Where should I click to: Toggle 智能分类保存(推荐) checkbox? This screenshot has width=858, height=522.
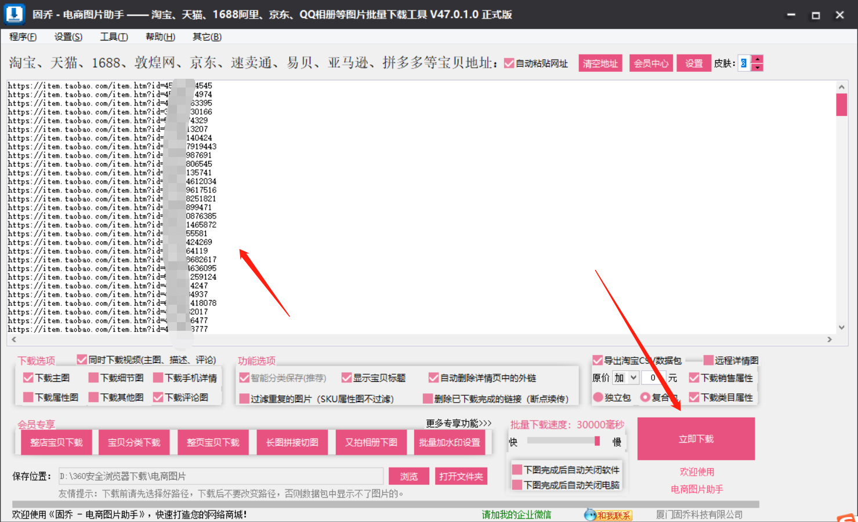pyautogui.click(x=244, y=378)
